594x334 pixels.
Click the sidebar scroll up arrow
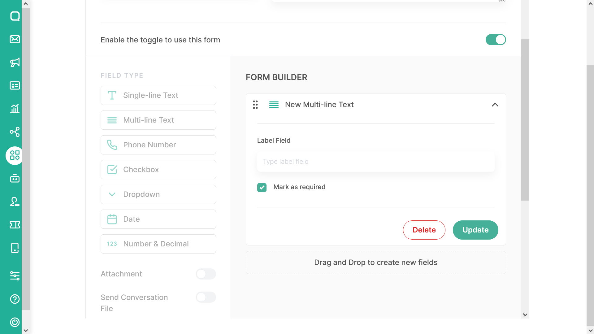pyautogui.click(x=26, y=4)
